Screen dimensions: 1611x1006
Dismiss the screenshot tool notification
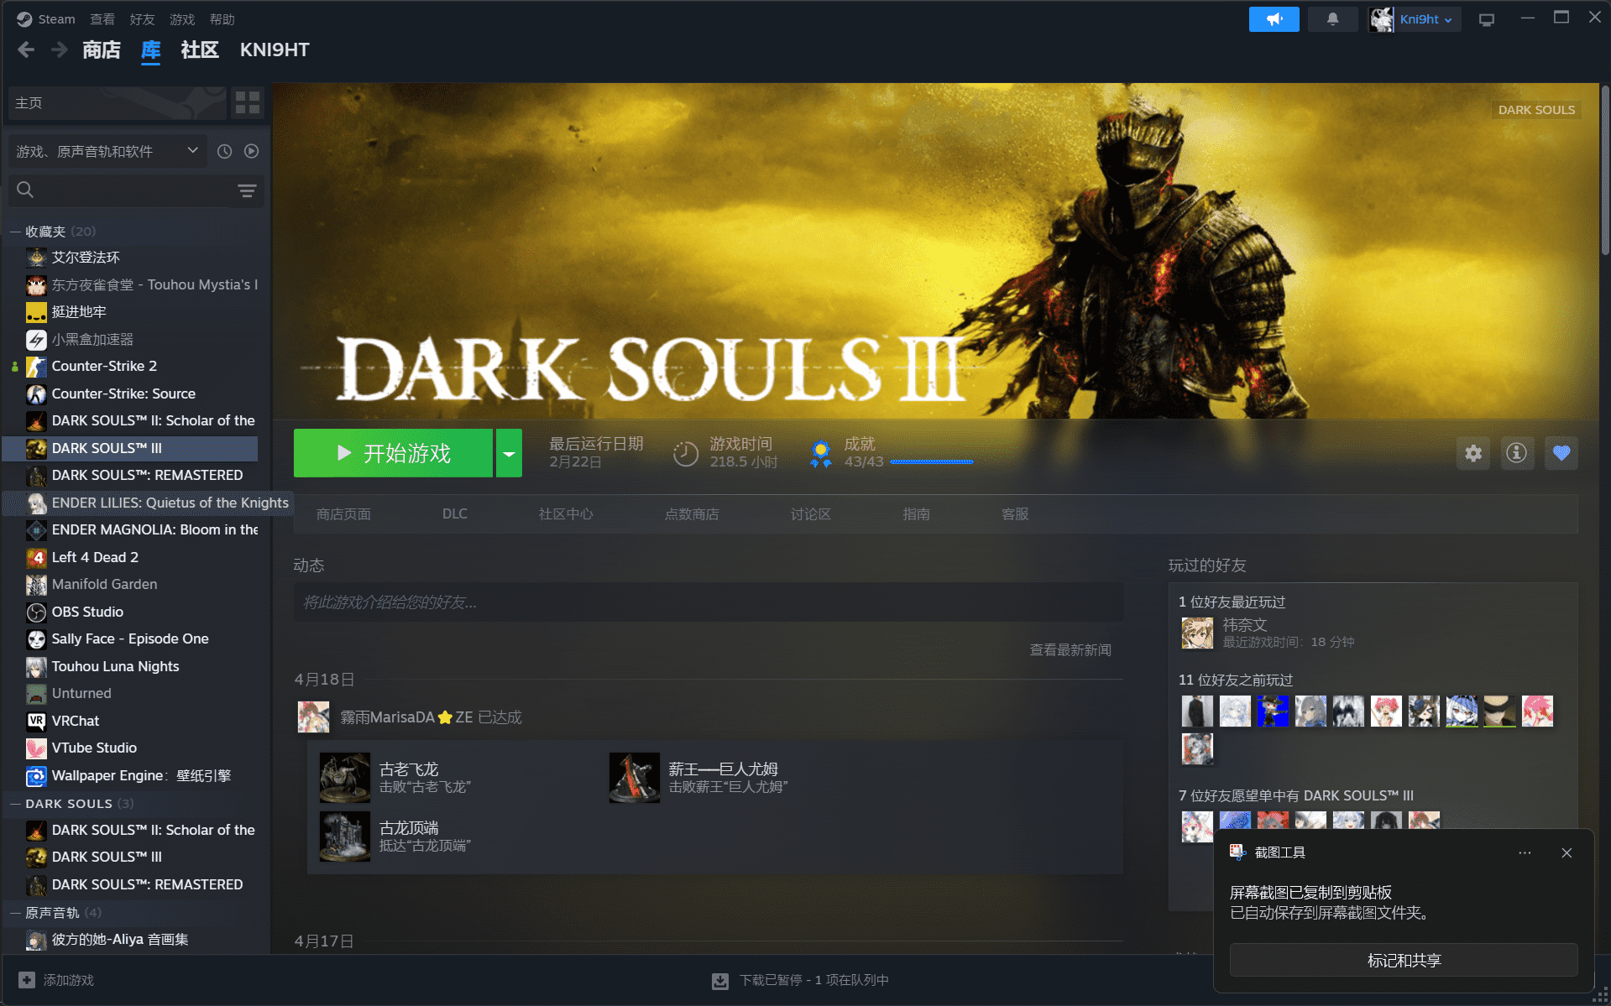(x=1567, y=852)
